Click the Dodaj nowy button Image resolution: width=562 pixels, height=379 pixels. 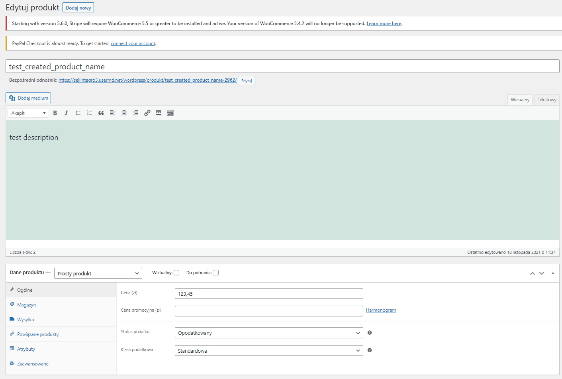(78, 8)
